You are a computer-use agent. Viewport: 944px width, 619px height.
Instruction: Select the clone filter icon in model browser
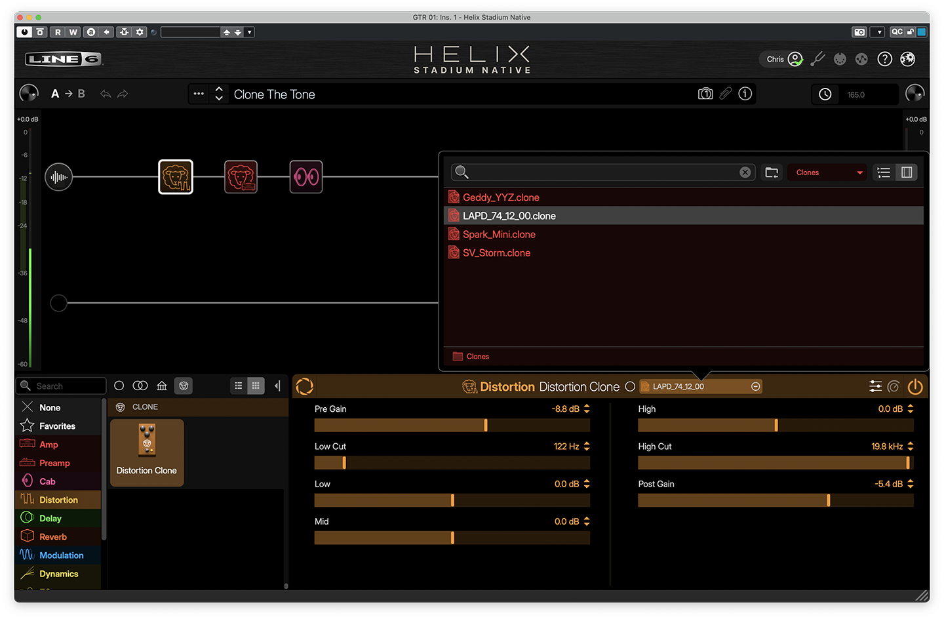point(184,386)
